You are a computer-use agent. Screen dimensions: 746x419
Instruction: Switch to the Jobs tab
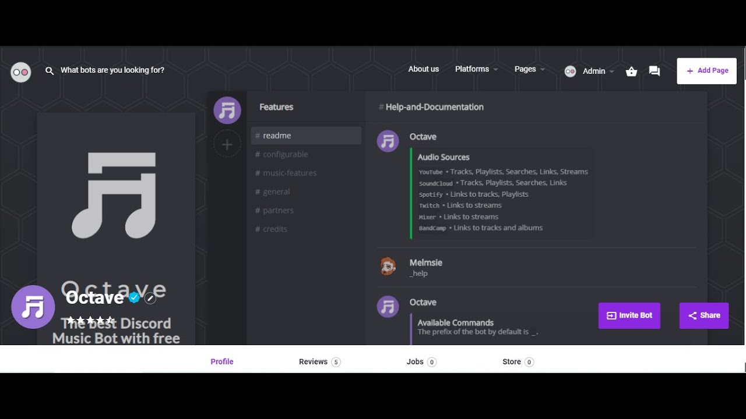click(421, 361)
